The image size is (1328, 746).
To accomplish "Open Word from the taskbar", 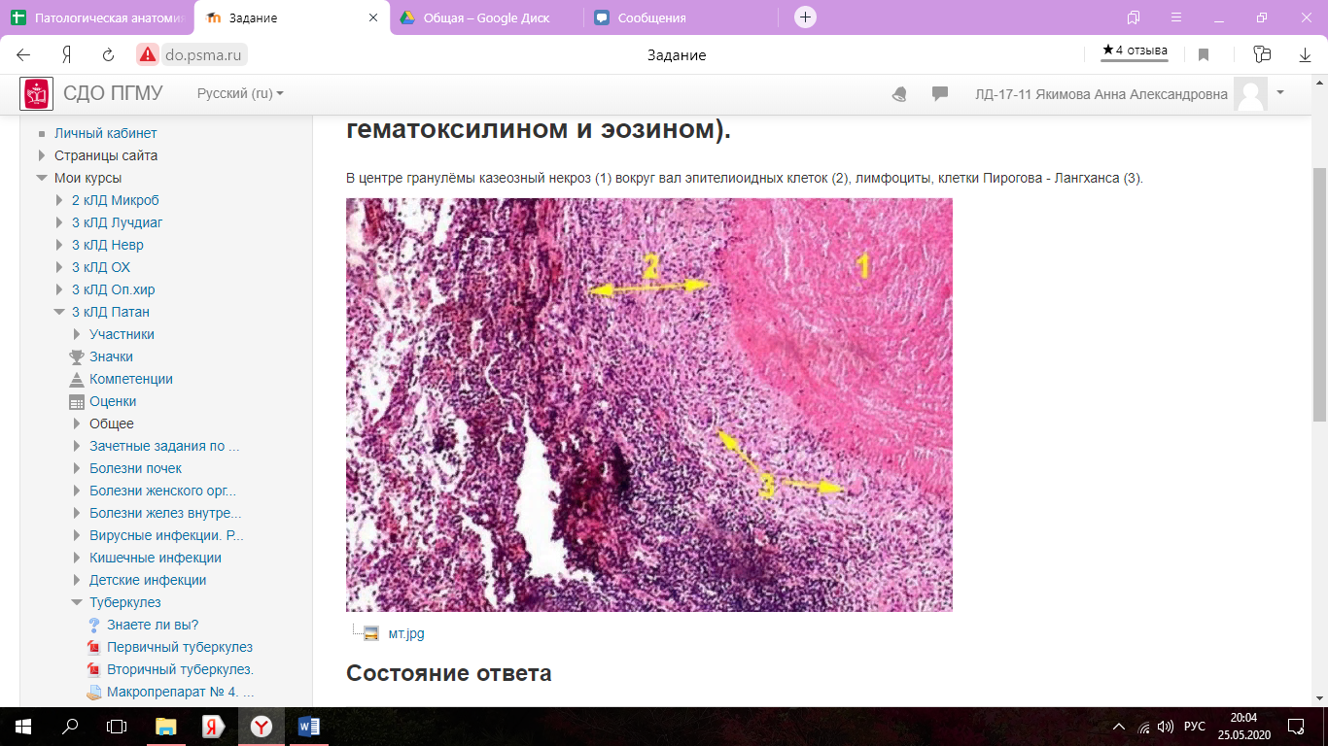I will point(309,726).
